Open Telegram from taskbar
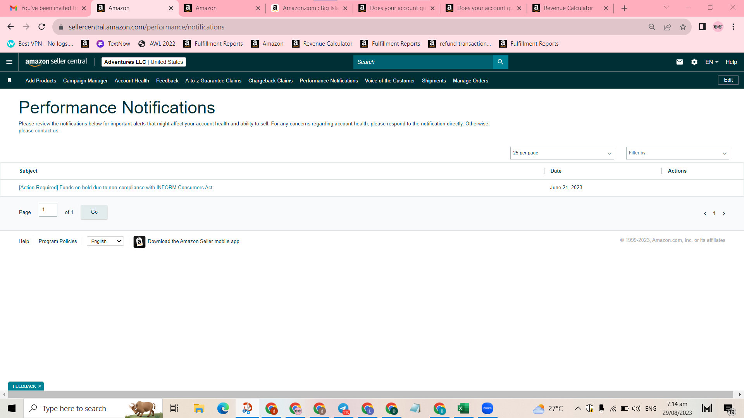The image size is (744, 418). click(343, 408)
